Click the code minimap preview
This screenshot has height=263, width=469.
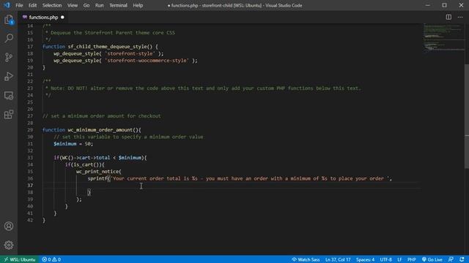click(443, 38)
